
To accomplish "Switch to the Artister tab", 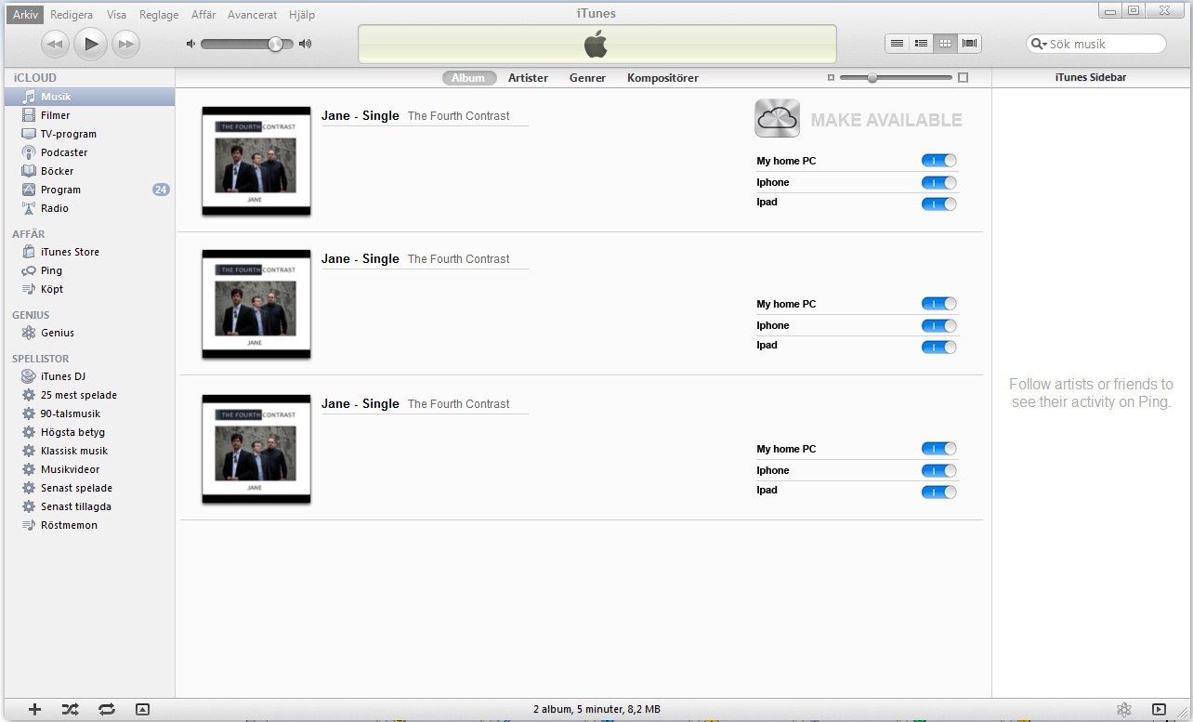I will click(x=528, y=78).
